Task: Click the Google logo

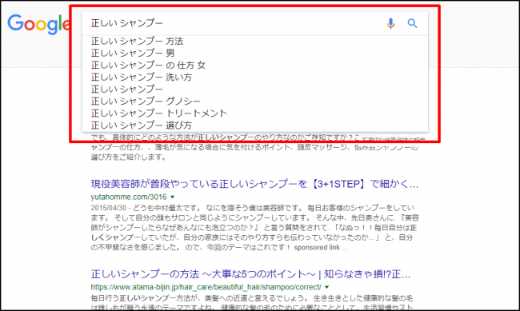Action: coord(39,24)
